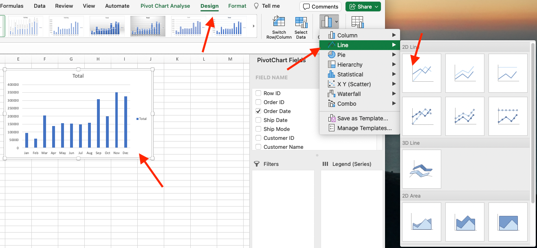Viewport: 537px width, 248px height.
Task: Toggle the Order ID field checkbox
Action: click(x=258, y=102)
